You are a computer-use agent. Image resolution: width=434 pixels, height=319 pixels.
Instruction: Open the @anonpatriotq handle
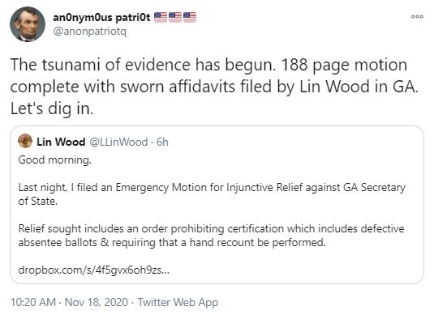[90, 32]
